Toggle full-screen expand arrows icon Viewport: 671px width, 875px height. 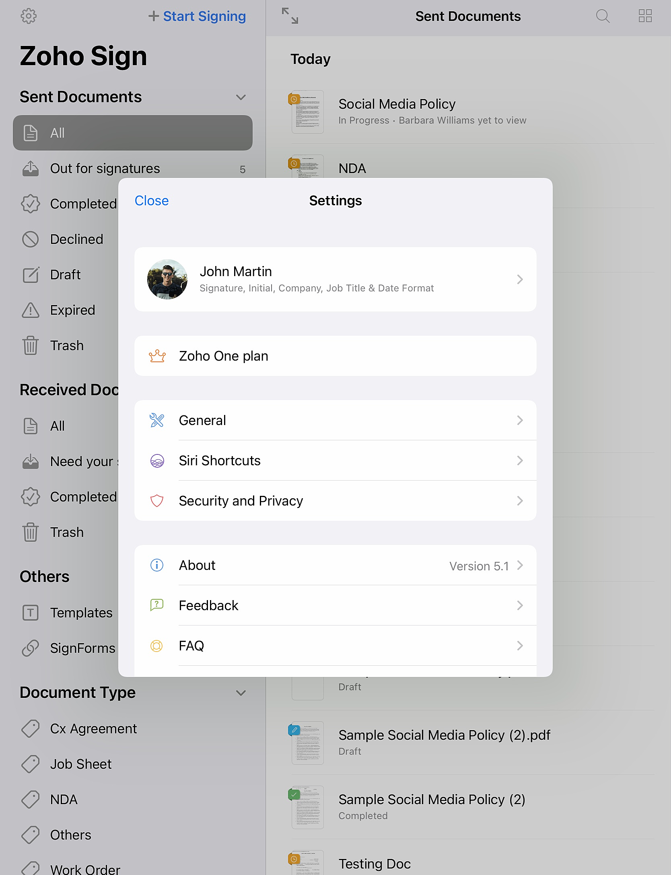coord(290,16)
